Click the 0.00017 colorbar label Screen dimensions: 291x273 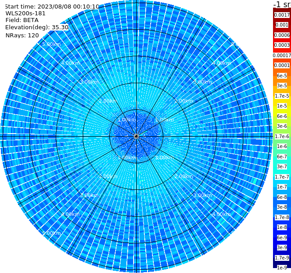click(x=282, y=55)
